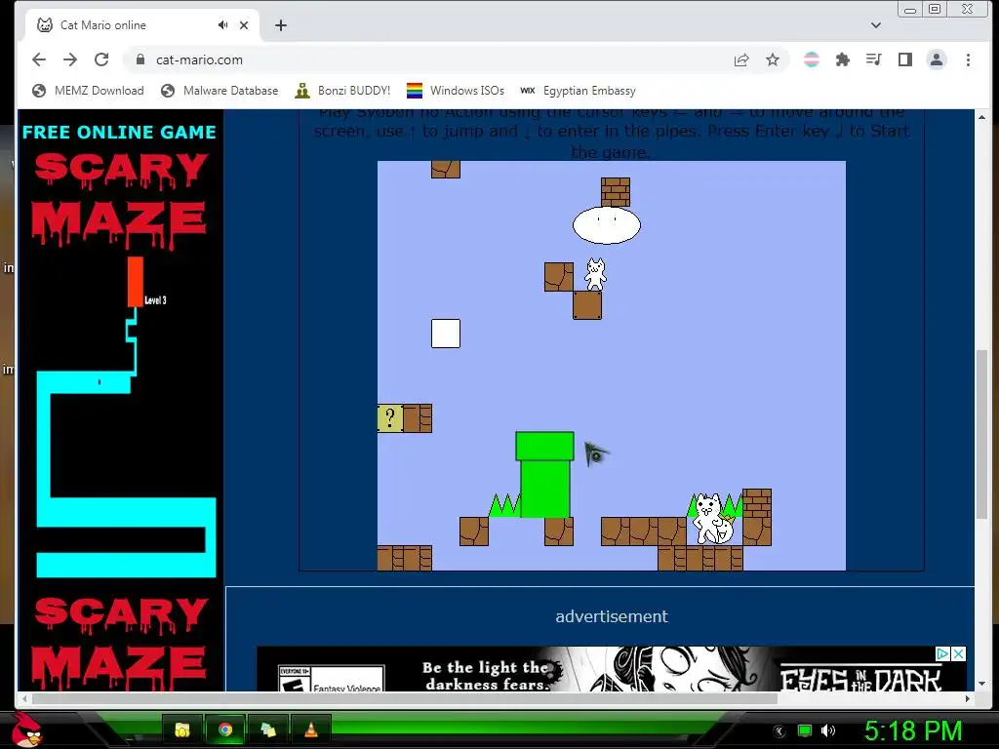Image resolution: width=999 pixels, height=749 pixels.
Task: Click the scroll down arrow of page
Action: [x=981, y=684]
